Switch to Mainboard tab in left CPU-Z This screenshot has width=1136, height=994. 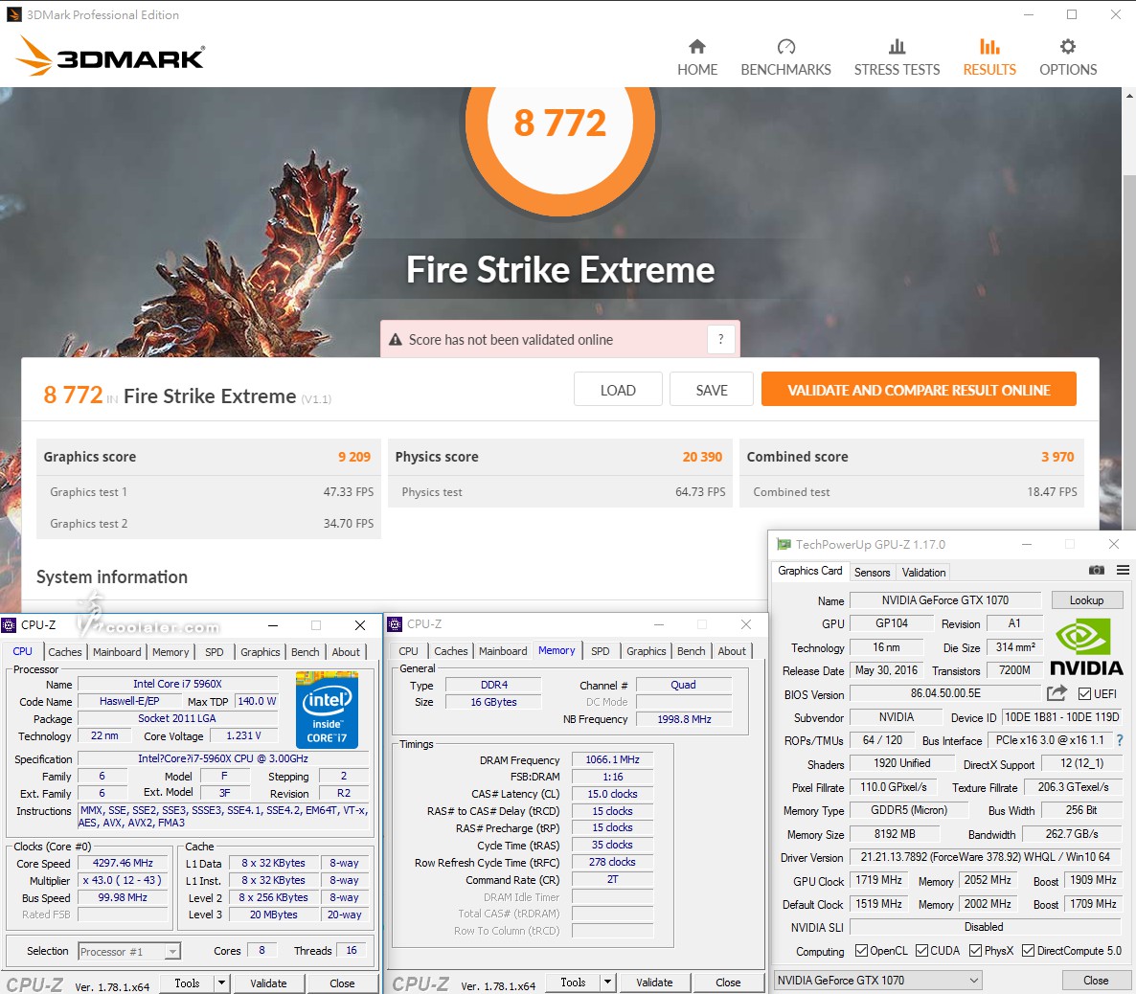pos(117,652)
